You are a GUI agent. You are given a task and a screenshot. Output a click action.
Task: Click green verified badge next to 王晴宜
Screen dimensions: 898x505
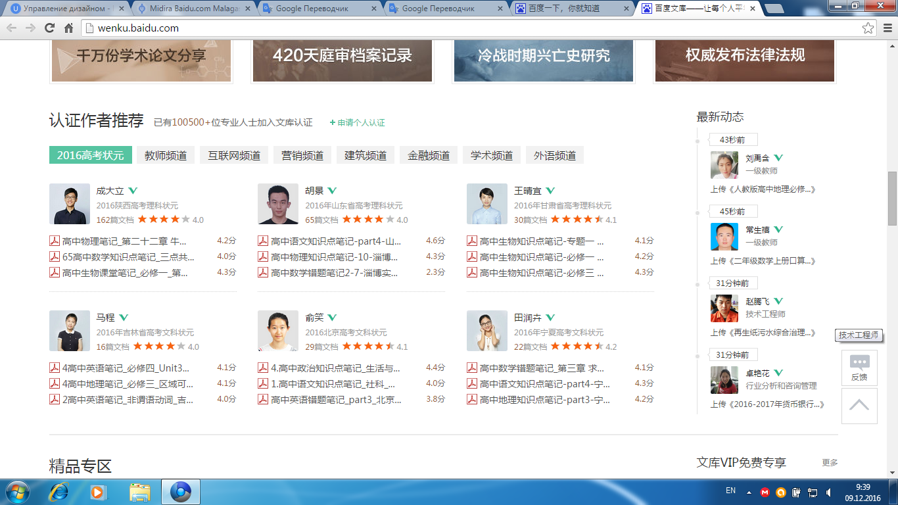(550, 191)
